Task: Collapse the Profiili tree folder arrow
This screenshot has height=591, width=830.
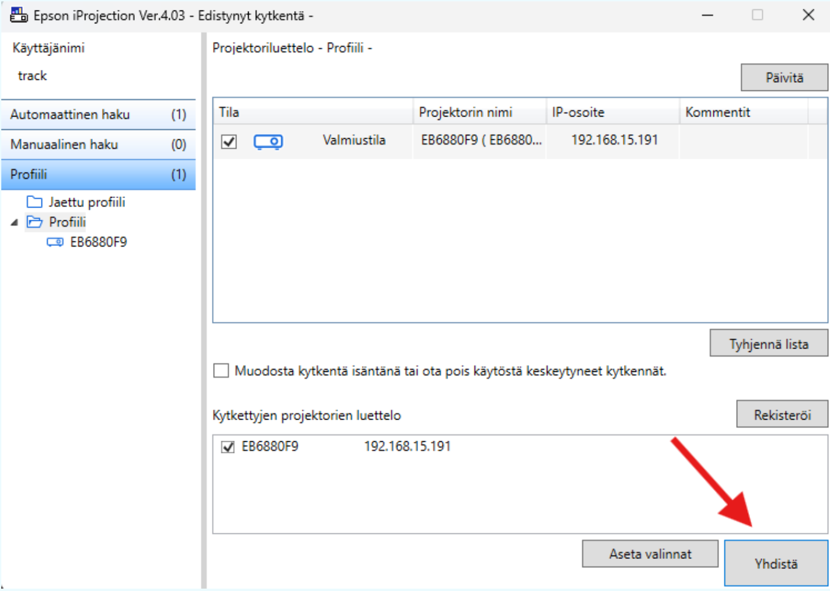Action: tap(15, 222)
